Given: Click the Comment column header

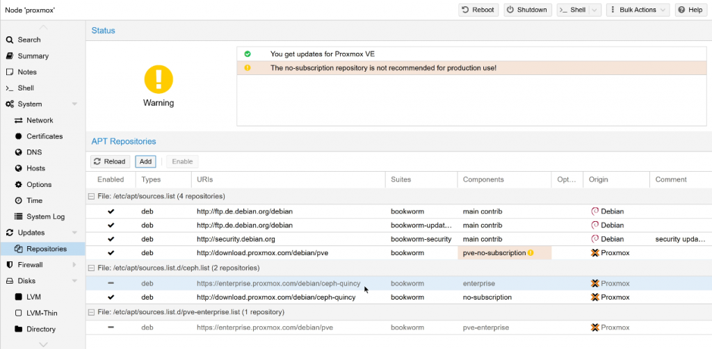Looking at the screenshot, I should click(681, 180).
